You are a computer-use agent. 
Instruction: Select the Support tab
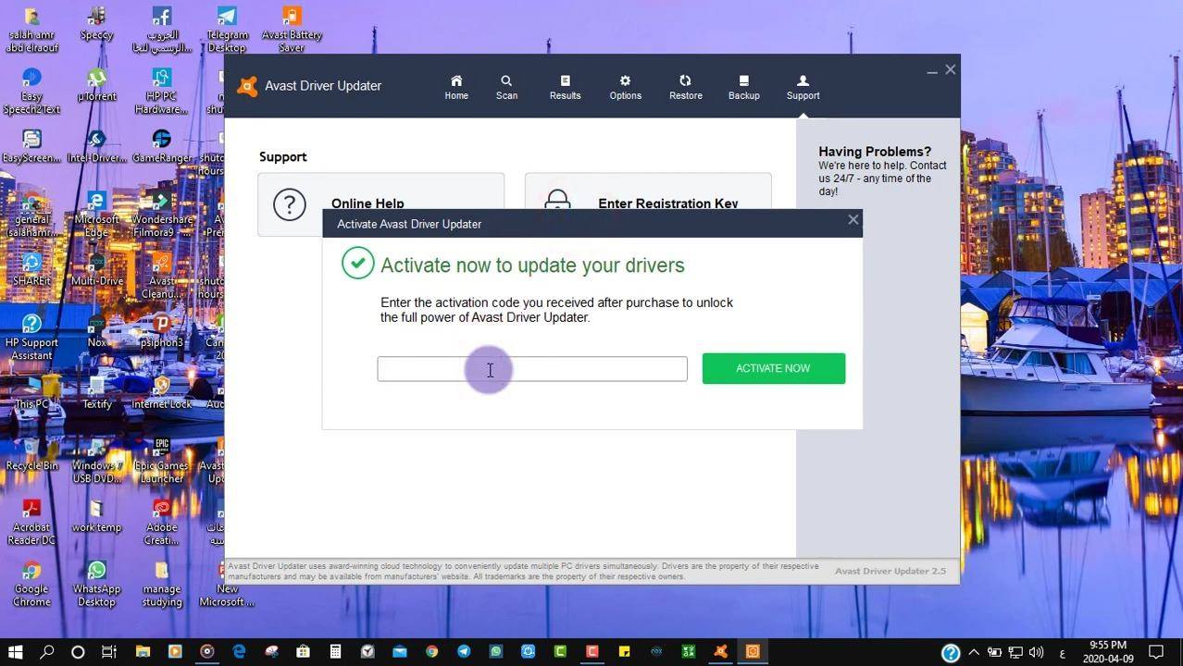[803, 87]
